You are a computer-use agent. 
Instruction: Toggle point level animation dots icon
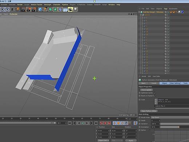tap(130, 123)
